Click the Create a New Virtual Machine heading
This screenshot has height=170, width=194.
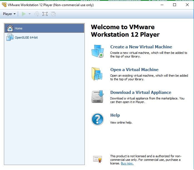pyautogui.click(x=141, y=47)
